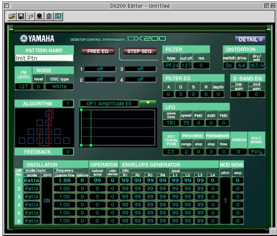Screen dimensions: 277x236
Task: Click the LFO waveform TRI value
Action: click(171, 123)
